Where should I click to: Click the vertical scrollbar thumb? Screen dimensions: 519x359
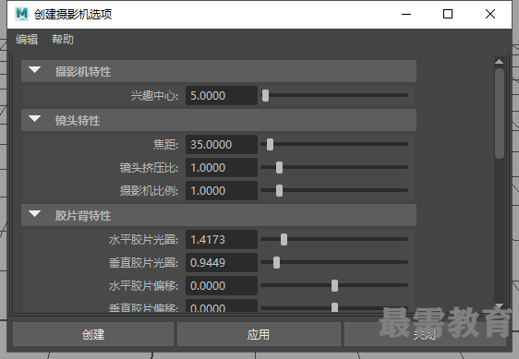click(x=500, y=114)
